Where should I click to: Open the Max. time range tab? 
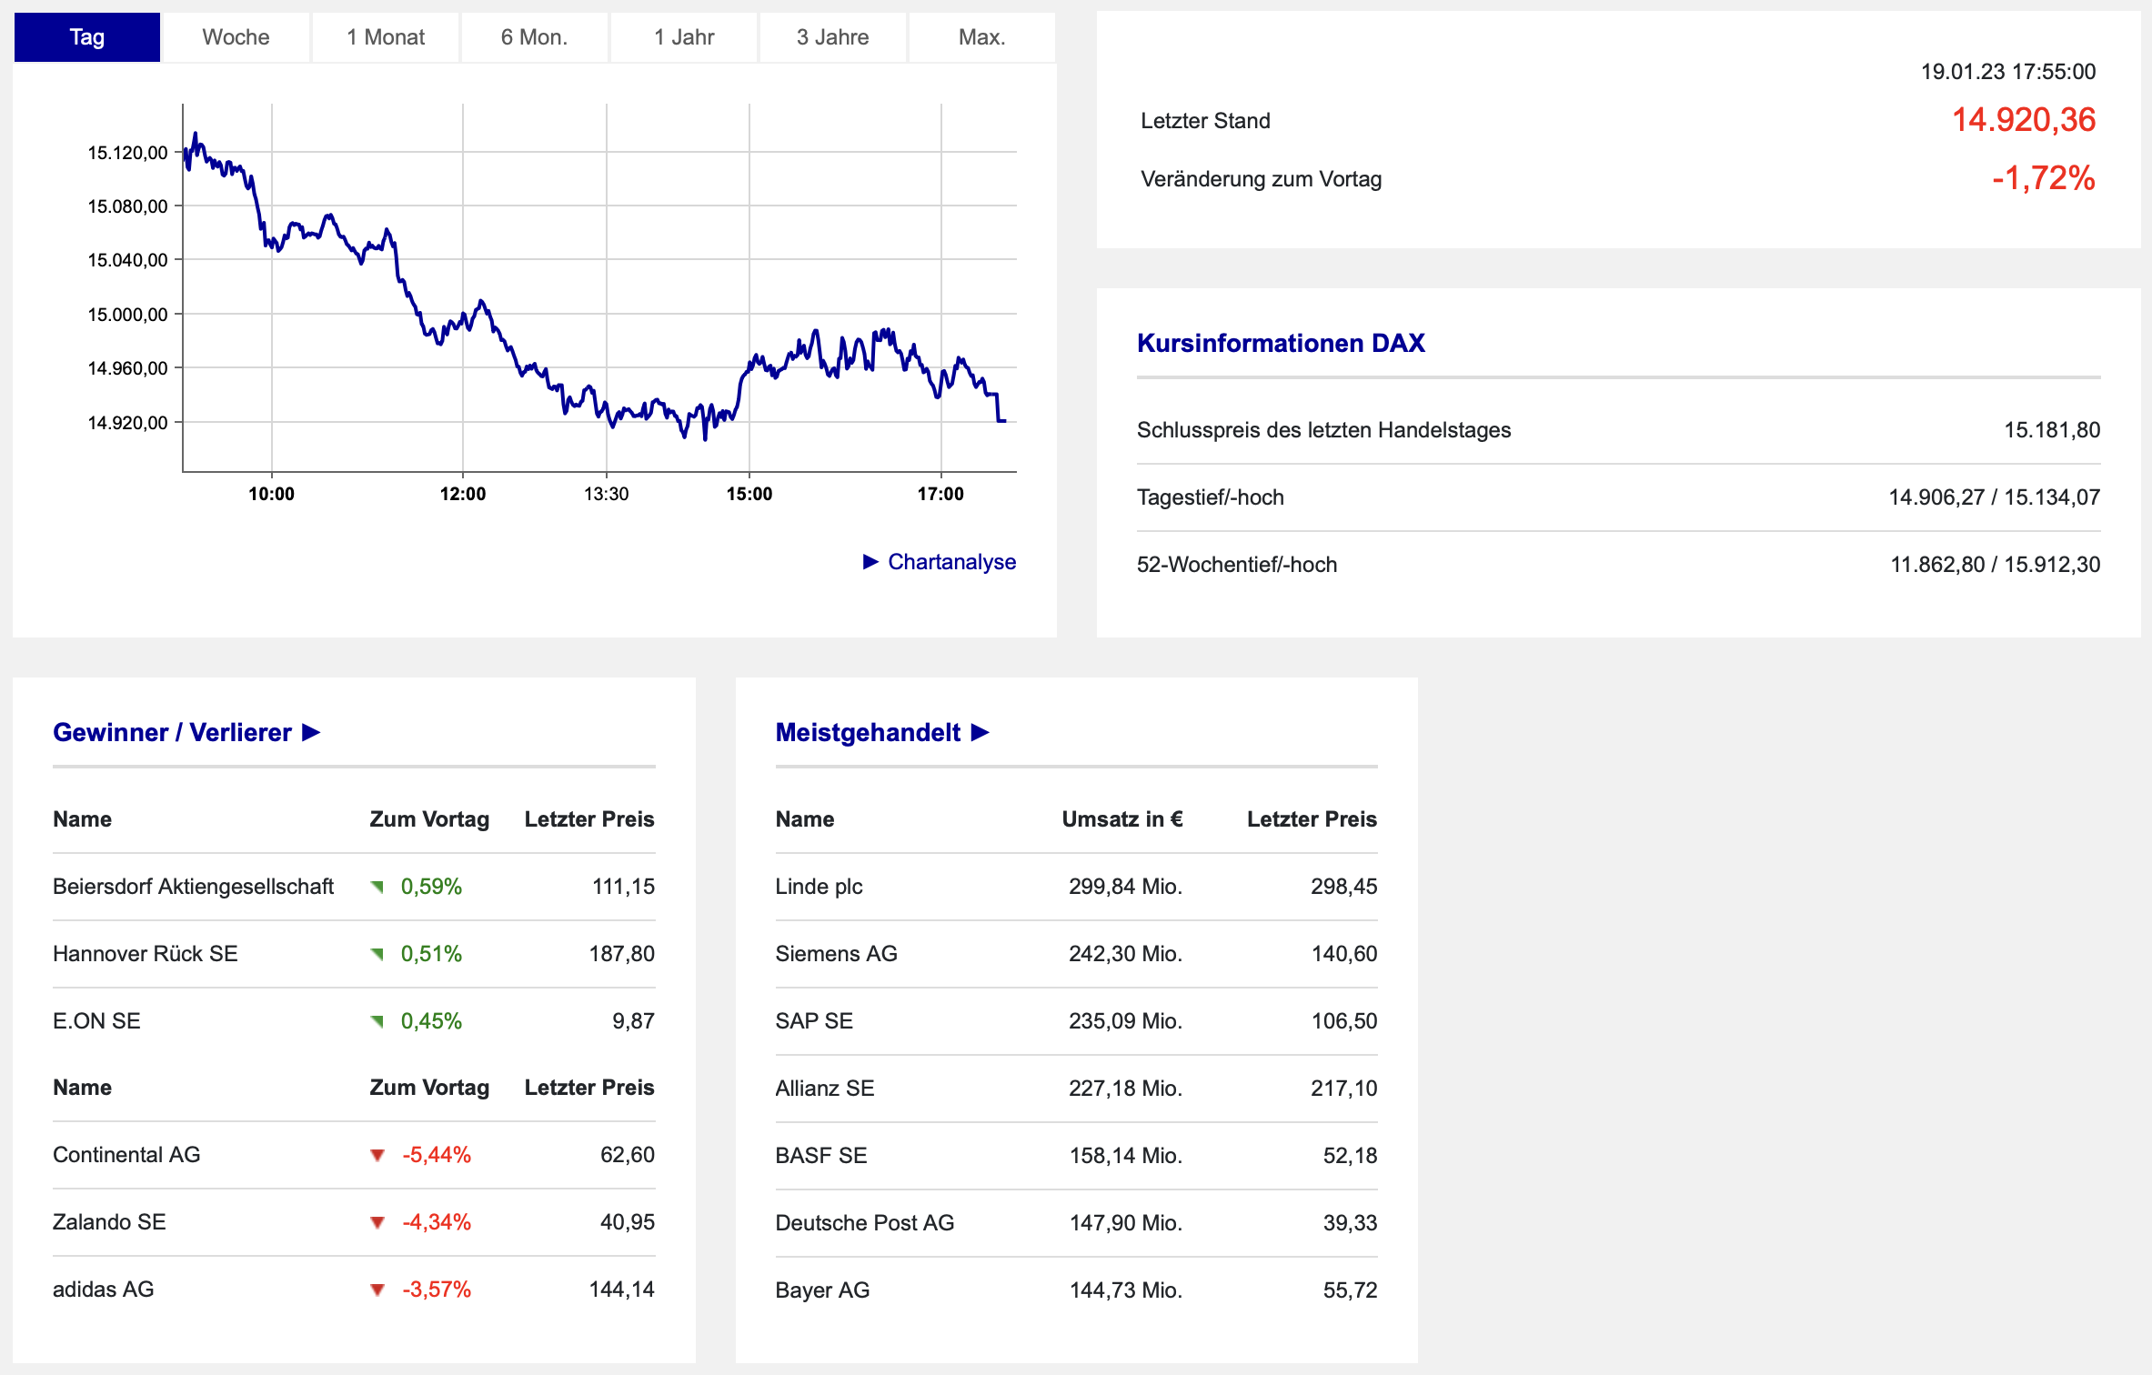click(981, 37)
